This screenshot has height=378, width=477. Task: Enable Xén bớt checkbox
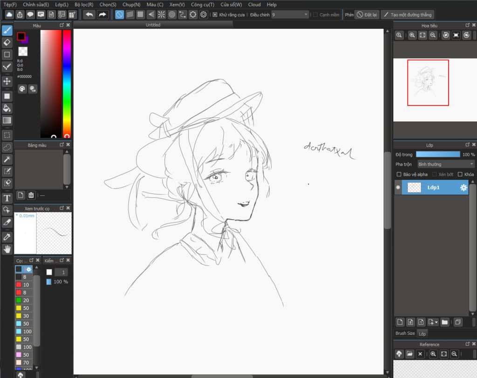click(435, 174)
